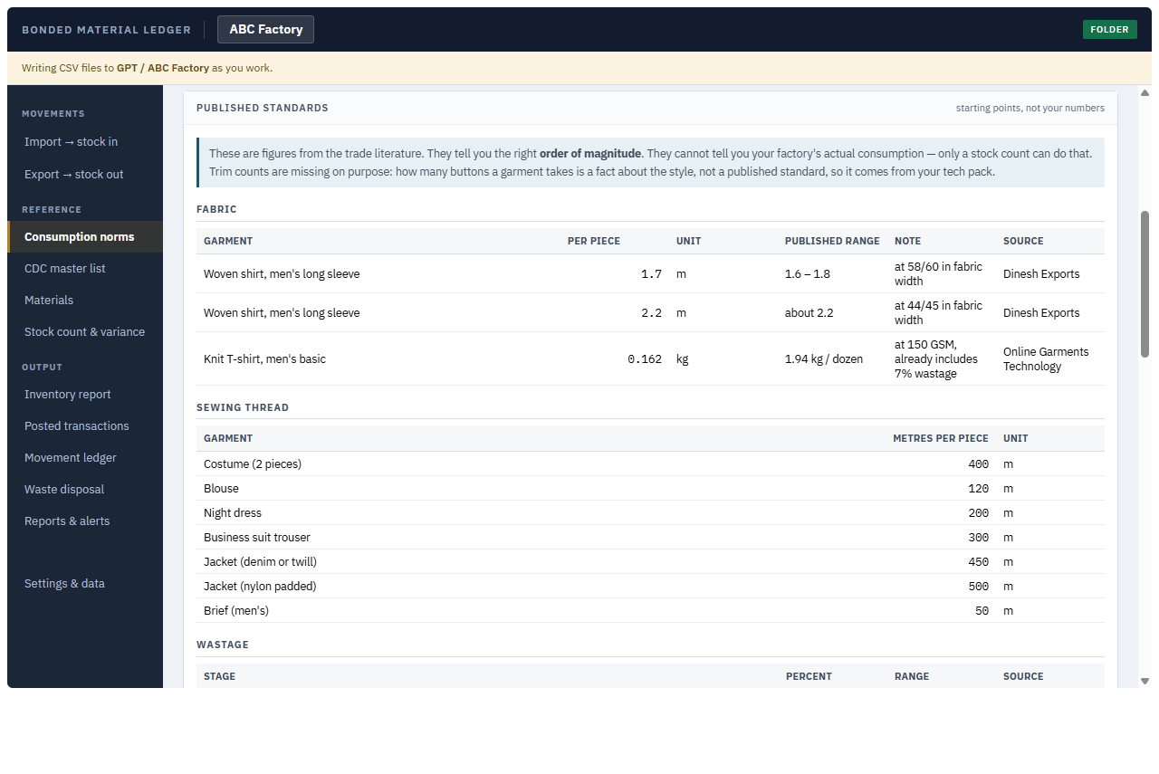Click 'Jacket (nylon padded)' row

point(650,587)
